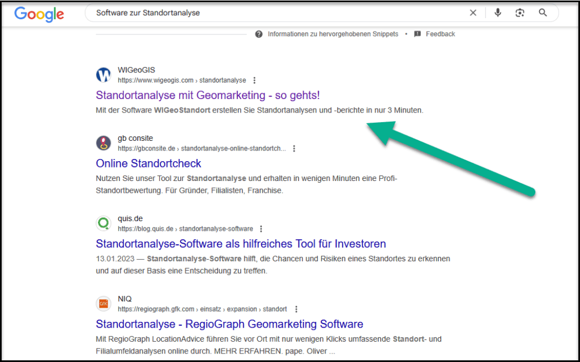Viewport: 580px width, 362px height.
Task: Open the three-dot menu for the quis.de result
Action: click(x=261, y=229)
